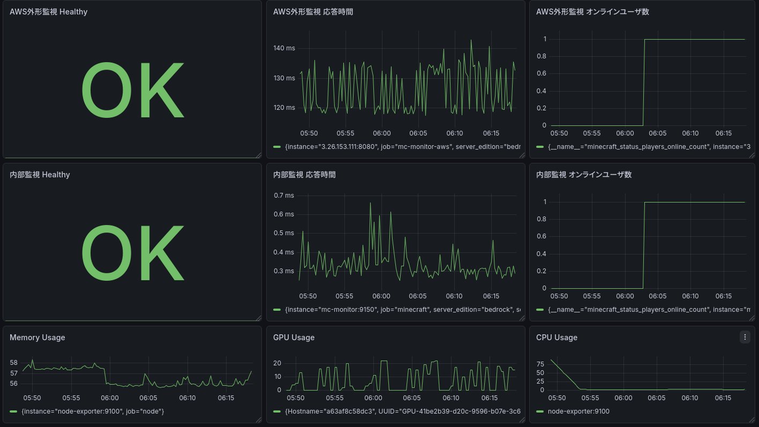Click the legend color line in 内部監視 応答時間
This screenshot has height=427, width=759.
(x=277, y=309)
